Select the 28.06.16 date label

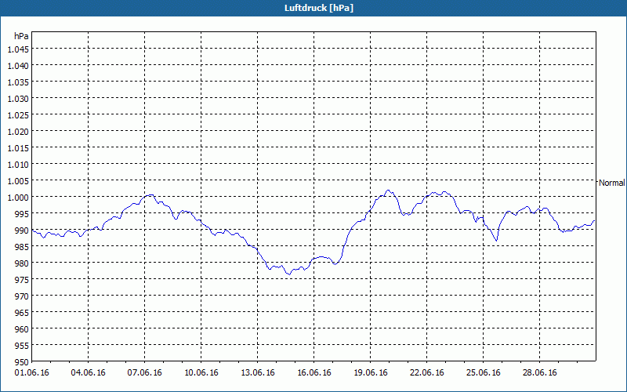coord(539,373)
